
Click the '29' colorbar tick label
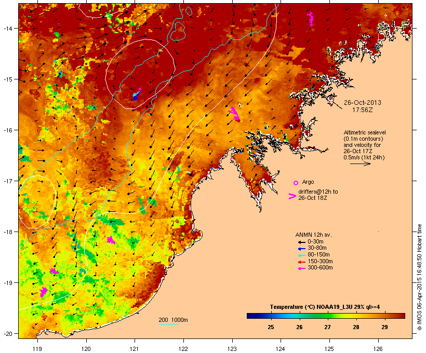(x=384, y=327)
